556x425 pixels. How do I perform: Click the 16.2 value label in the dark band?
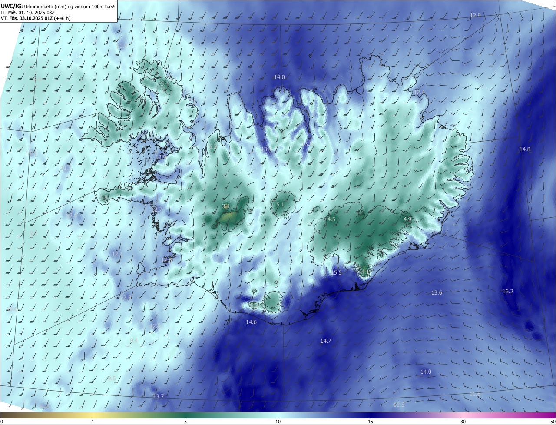508,291
